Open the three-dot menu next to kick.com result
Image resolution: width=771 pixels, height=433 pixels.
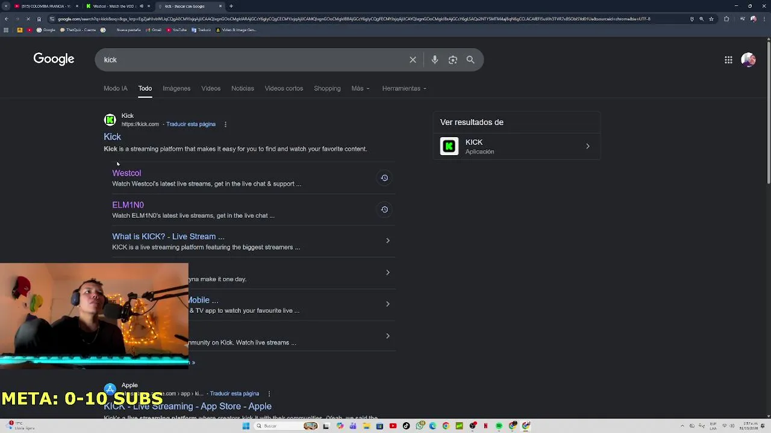(x=225, y=124)
